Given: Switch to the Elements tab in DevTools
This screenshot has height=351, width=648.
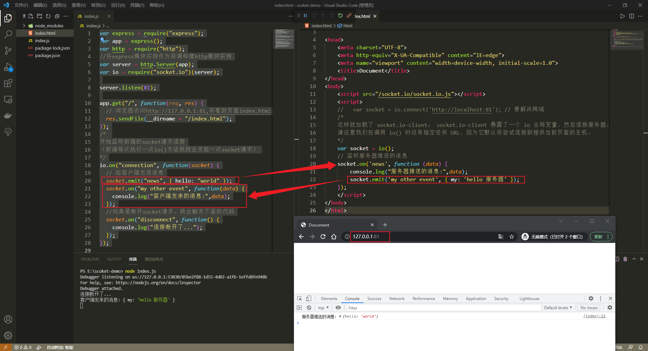Looking at the screenshot, I should [x=329, y=299].
